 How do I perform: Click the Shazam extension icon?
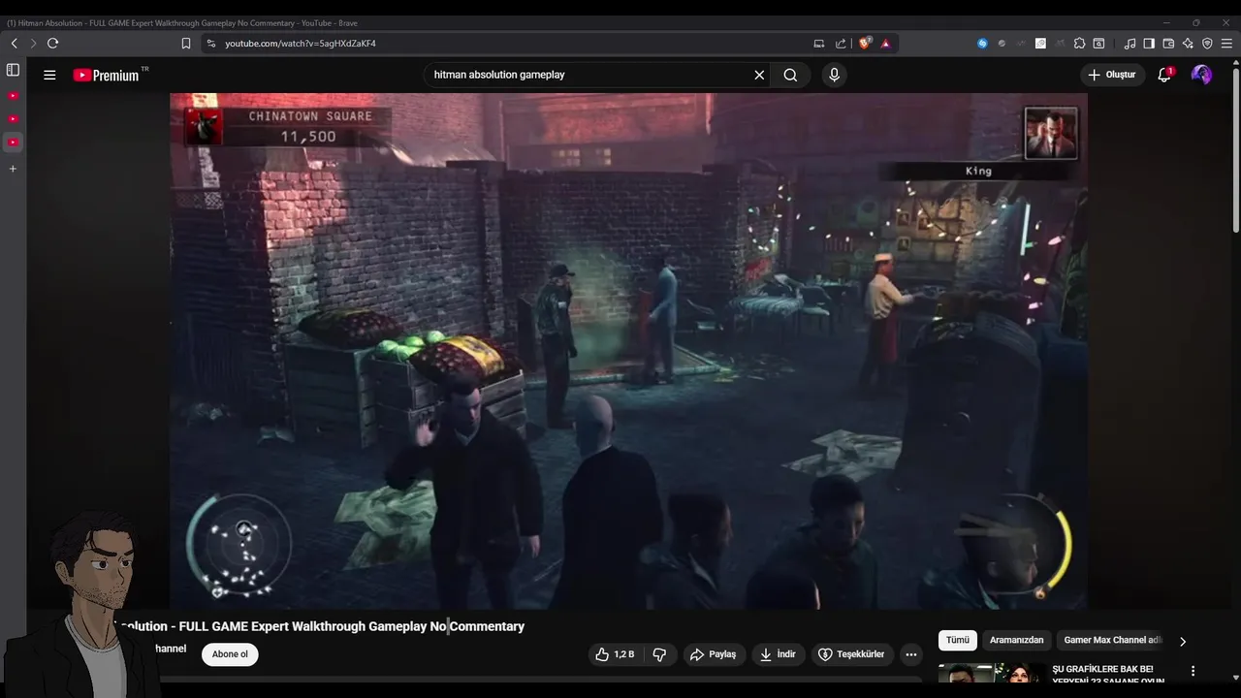(x=982, y=44)
